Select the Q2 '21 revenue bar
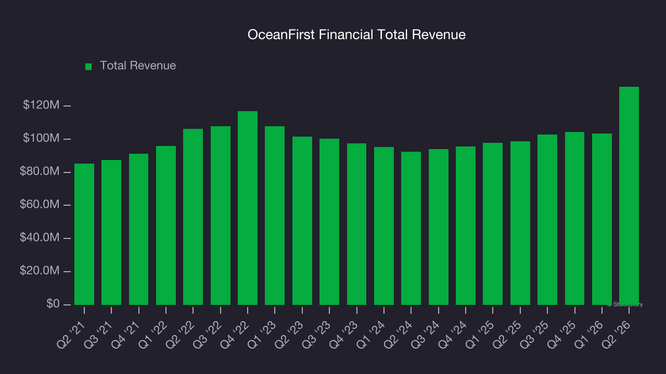This screenshot has width=666, height=374. 84,234
